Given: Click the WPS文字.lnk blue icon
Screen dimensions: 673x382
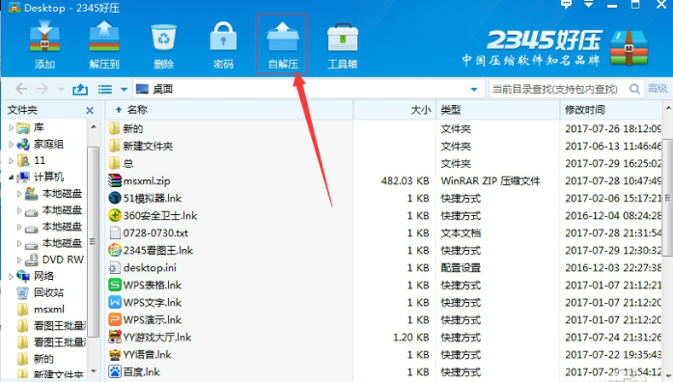Looking at the screenshot, I should point(115,302).
